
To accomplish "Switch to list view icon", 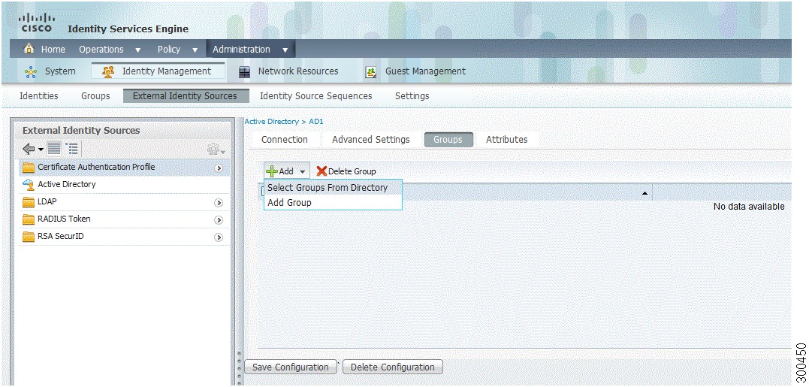I will [54, 149].
